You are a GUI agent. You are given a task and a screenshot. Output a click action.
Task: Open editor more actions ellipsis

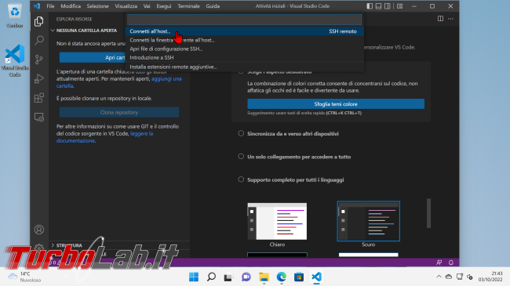click(x=450, y=19)
